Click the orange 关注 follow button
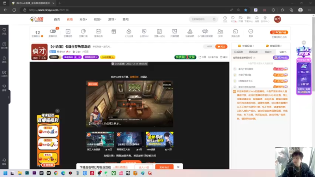This screenshot has height=177, width=315. (x=221, y=46)
